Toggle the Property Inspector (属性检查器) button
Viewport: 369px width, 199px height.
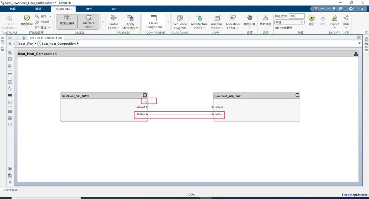[x=67, y=21]
